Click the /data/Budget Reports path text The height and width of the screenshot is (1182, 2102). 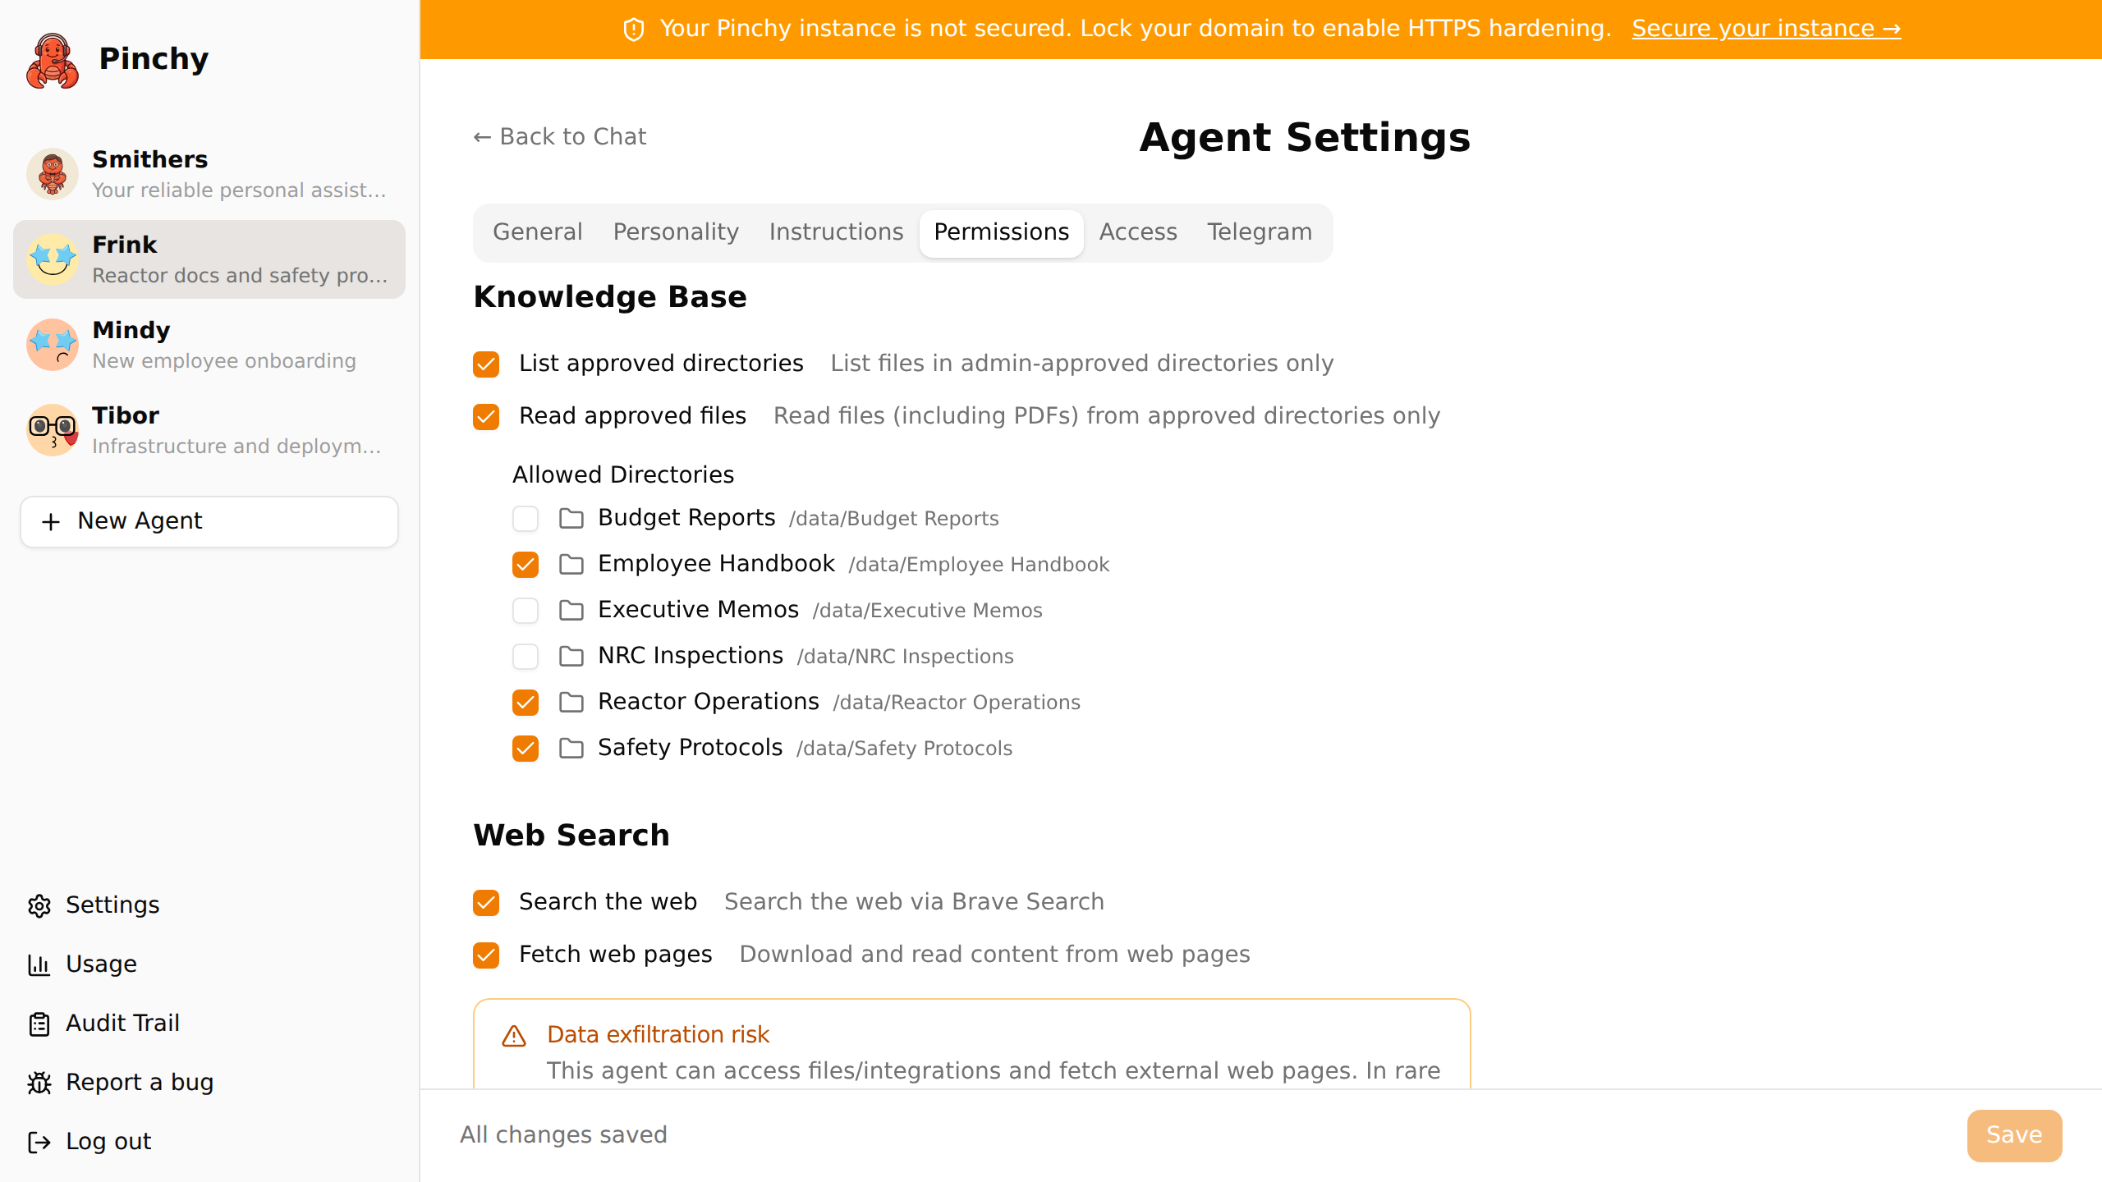point(893,519)
